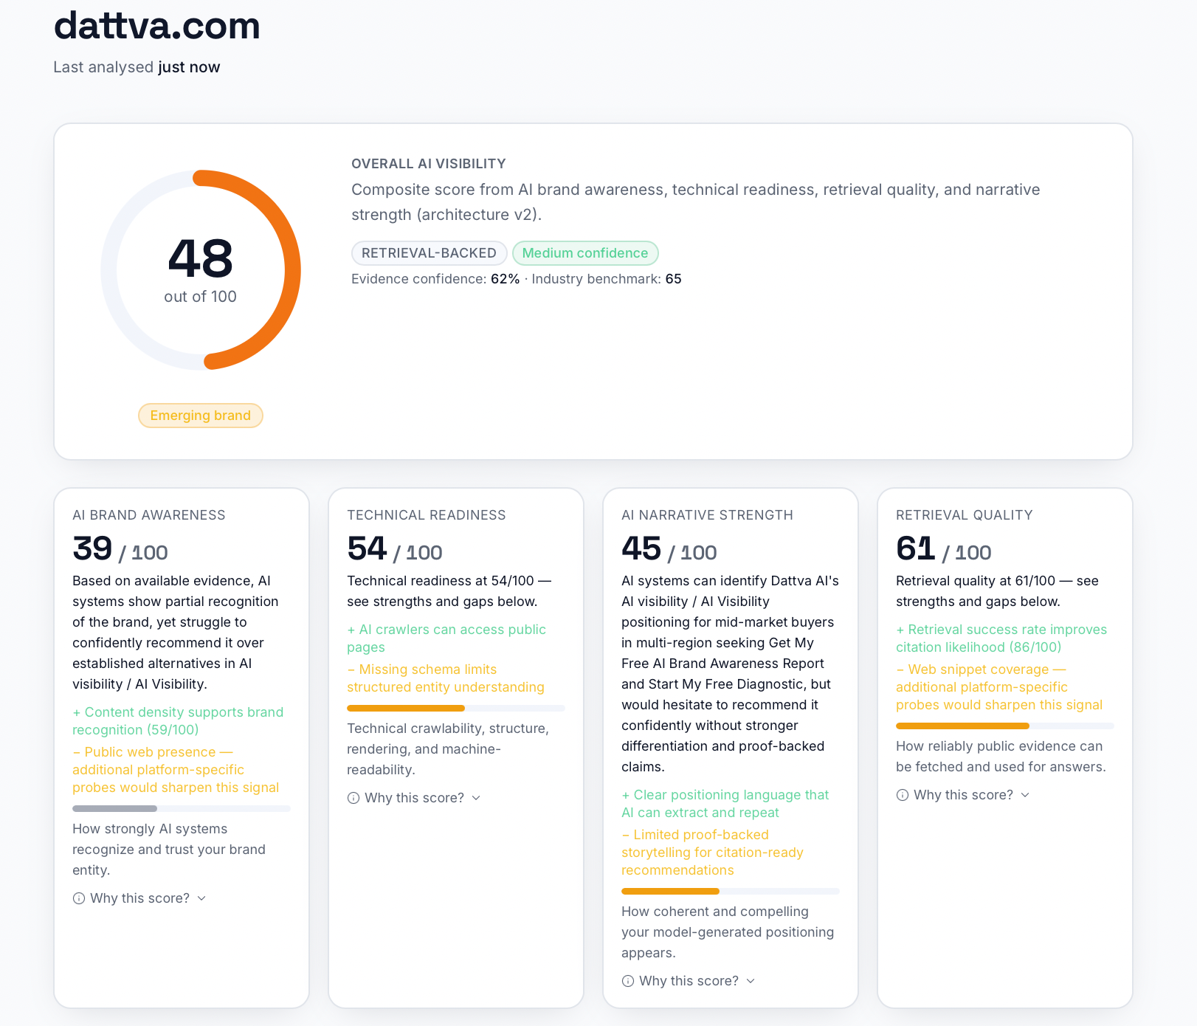Expand chevron beside Technical Readiness 'Why this score?'
Screen dimensions: 1197x1026
click(476, 798)
